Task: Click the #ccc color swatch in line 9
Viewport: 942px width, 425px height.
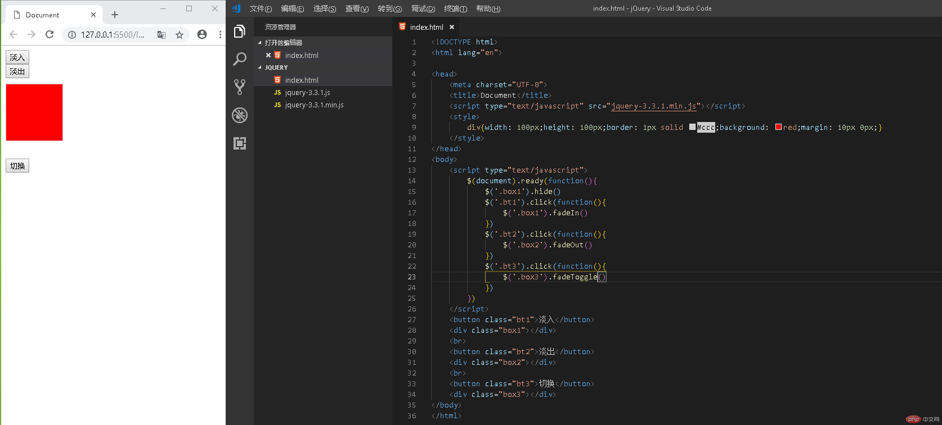Action: (692, 127)
